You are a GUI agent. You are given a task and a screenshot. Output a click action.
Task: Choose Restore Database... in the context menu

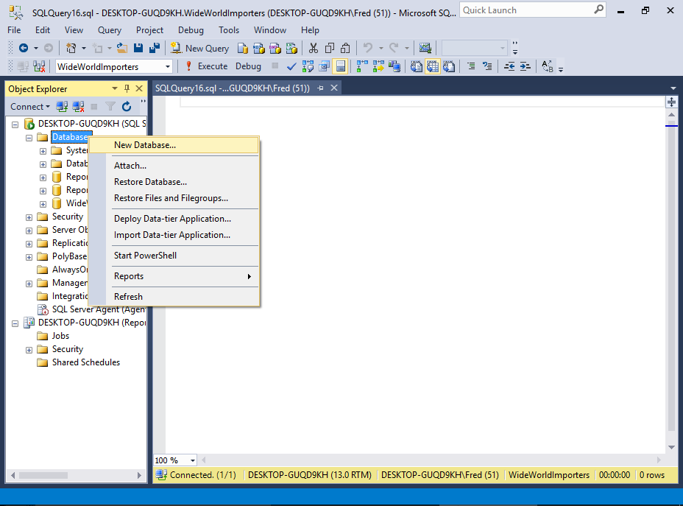[x=150, y=182]
